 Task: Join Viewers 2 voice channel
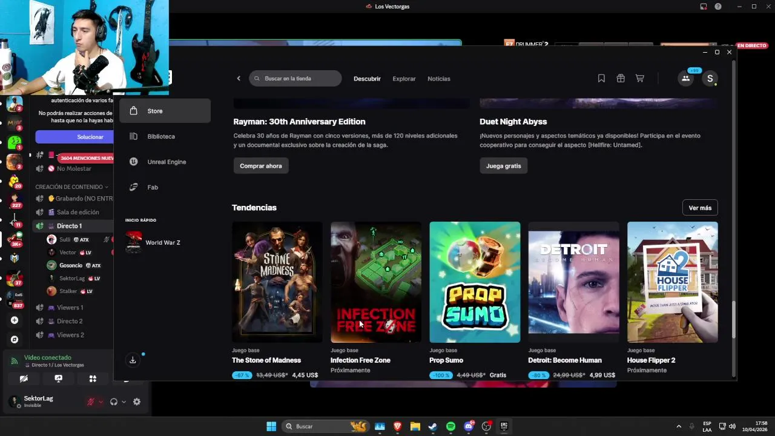pos(70,335)
